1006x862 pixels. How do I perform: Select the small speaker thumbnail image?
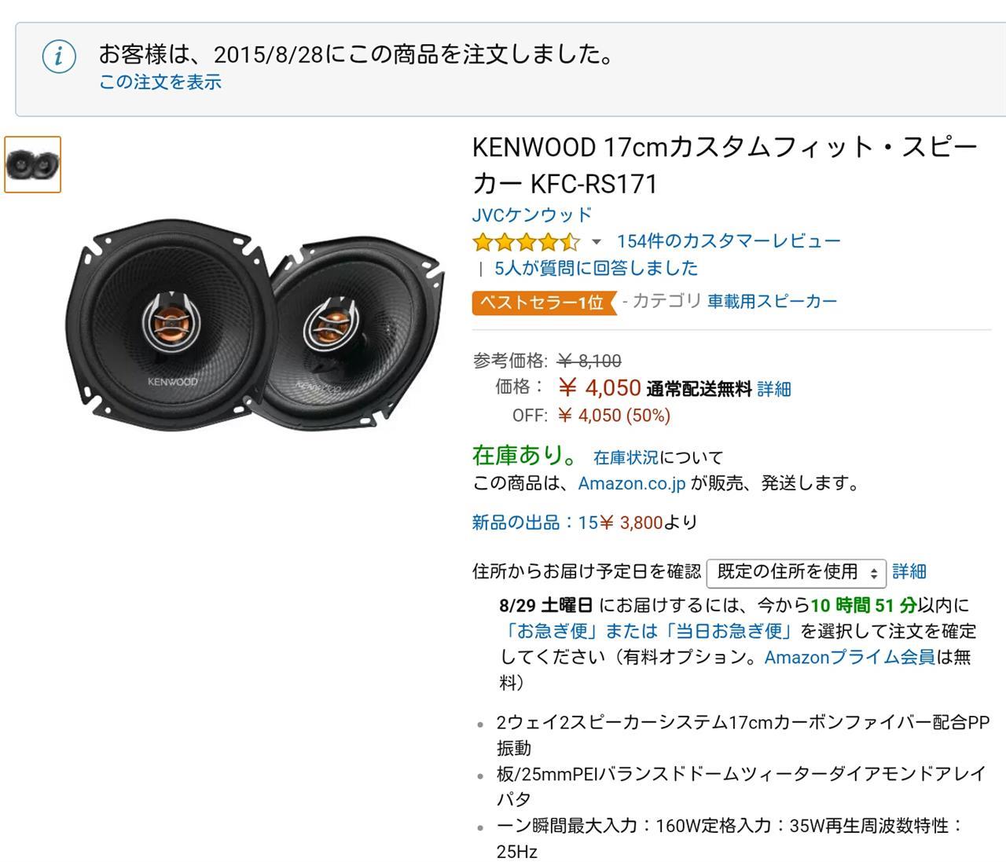click(x=32, y=164)
